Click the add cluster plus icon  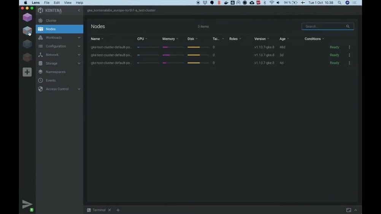pyautogui.click(x=27, y=72)
